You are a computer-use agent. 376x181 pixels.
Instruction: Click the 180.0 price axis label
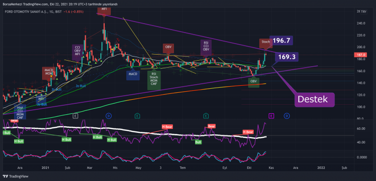360,59
